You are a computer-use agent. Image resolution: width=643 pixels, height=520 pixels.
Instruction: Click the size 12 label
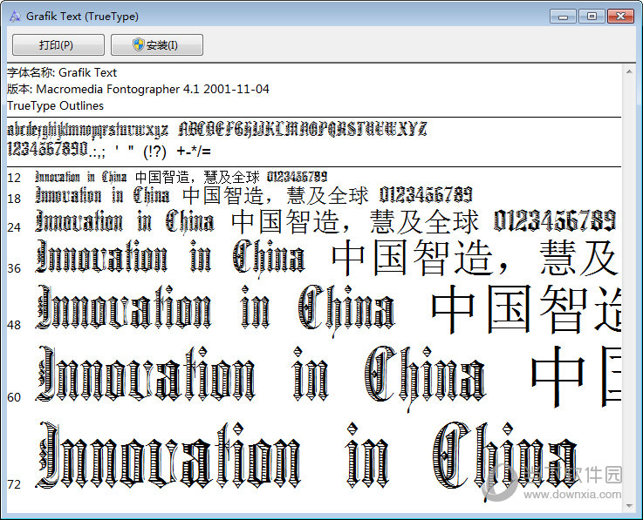click(14, 178)
